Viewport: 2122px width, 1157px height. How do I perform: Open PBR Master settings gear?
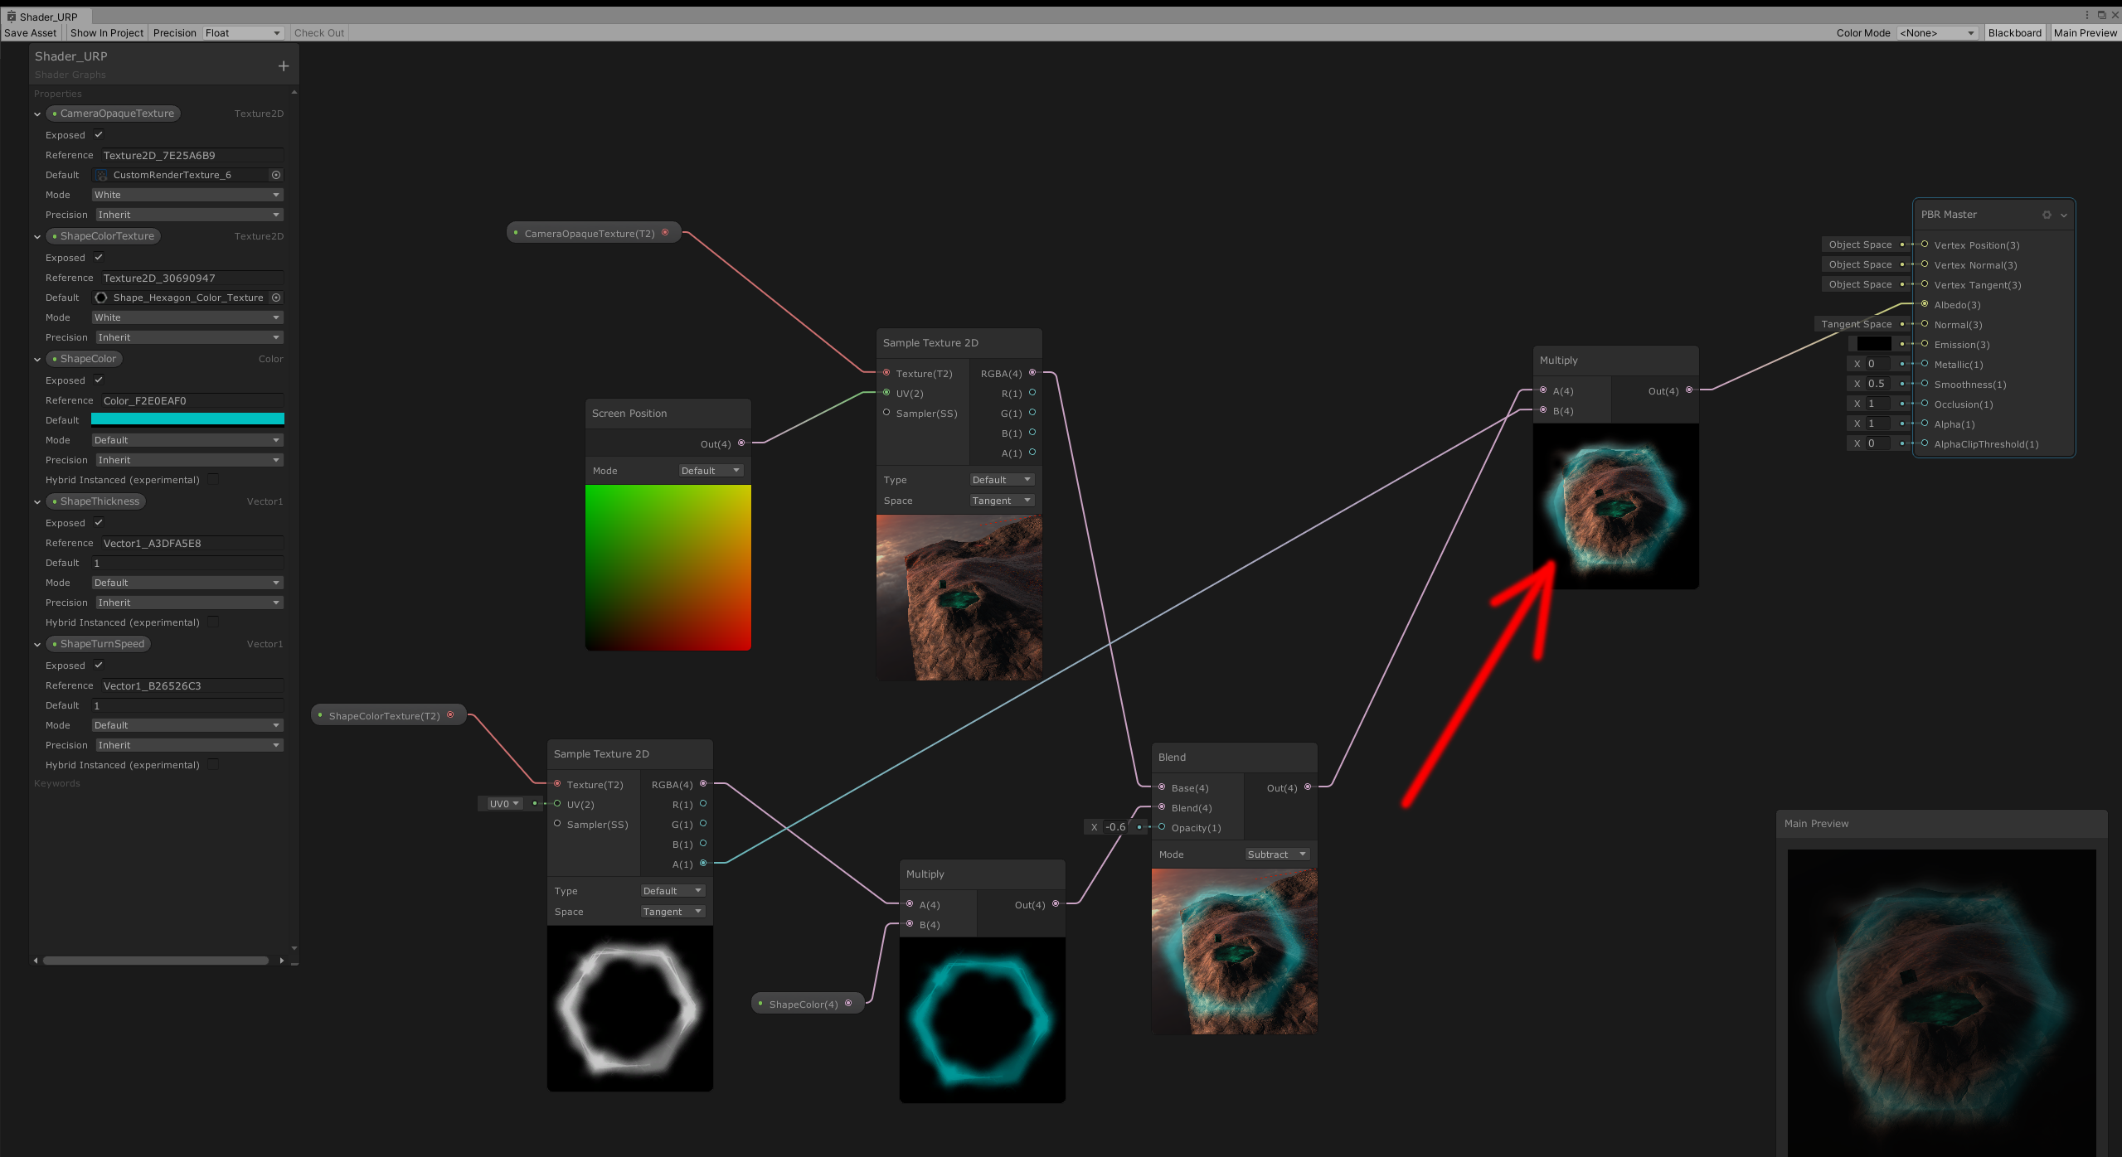click(2047, 215)
